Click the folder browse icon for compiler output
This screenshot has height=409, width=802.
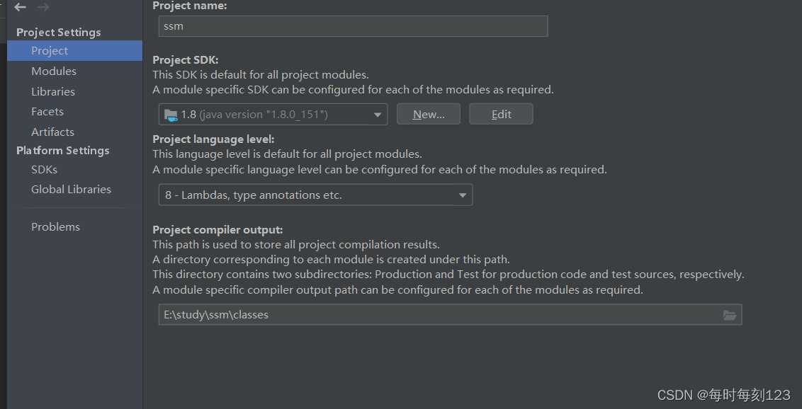point(729,315)
